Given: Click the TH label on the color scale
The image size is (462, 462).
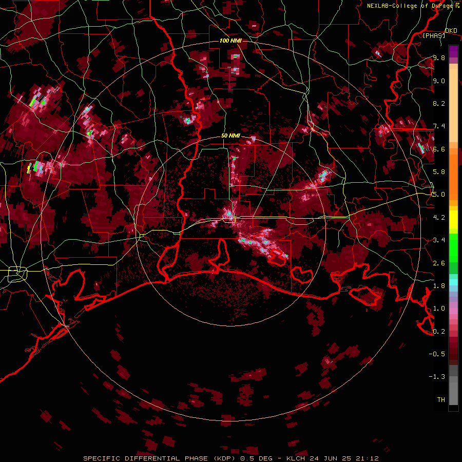Looking at the screenshot, I should point(441,400).
